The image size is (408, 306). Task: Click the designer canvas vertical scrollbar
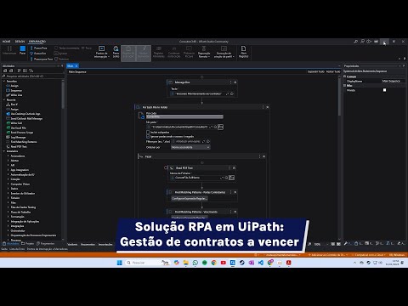point(339,96)
